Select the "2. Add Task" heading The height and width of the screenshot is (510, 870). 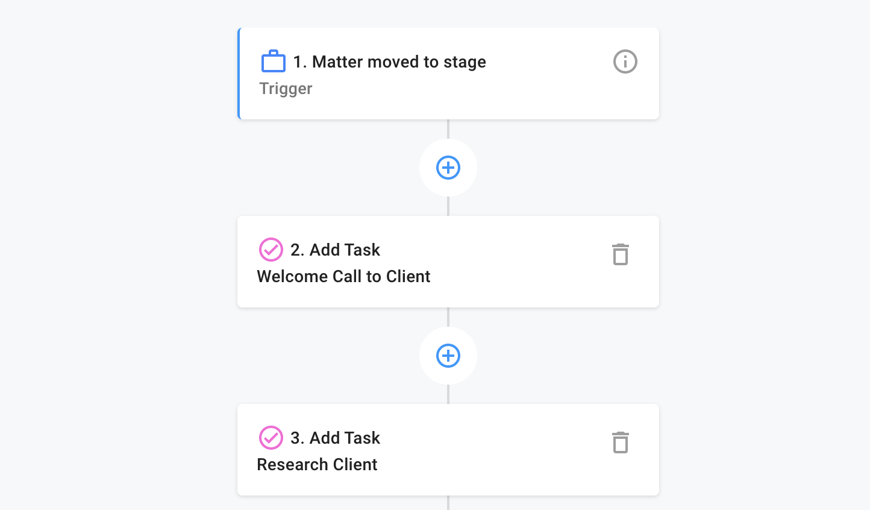[335, 250]
